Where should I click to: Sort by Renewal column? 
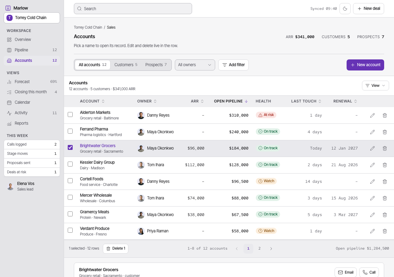tap(345, 101)
